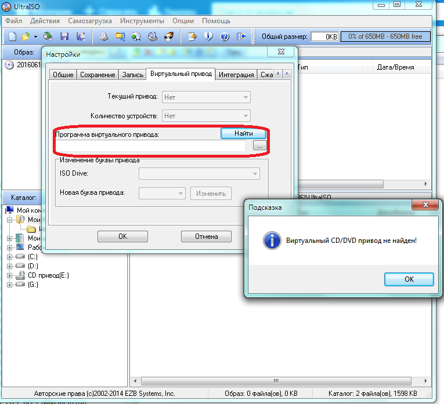Expand the (G:) drive node
The height and width of the screenshot is (404, 444).
tap(10, 285)
